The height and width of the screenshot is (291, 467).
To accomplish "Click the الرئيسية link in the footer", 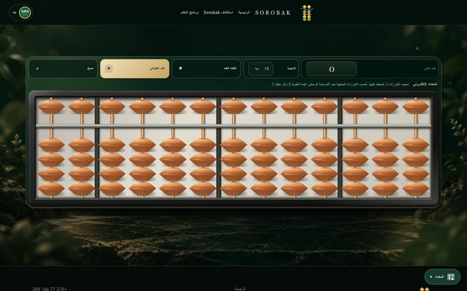I will coord(240,288).
